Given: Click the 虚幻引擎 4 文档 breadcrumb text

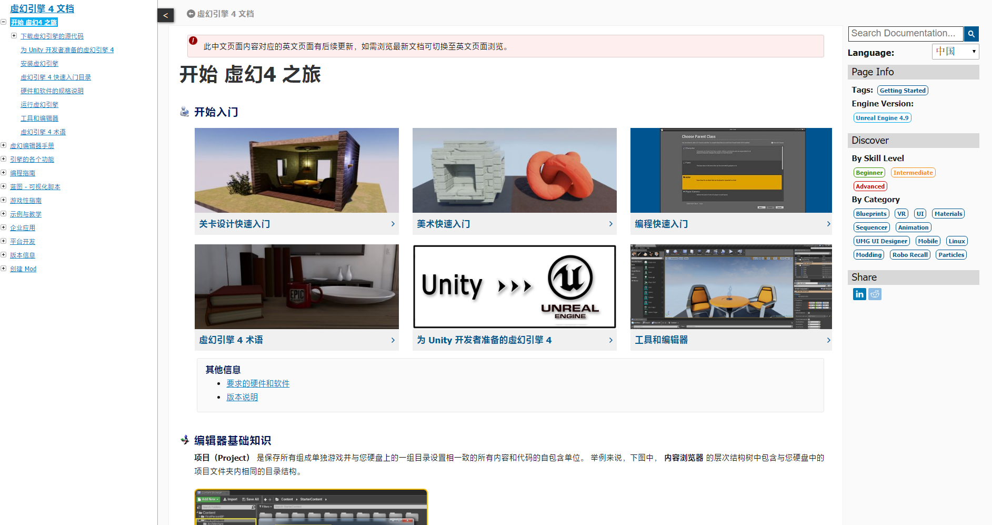Looking at the screenshot, I should tap(225, 14).
